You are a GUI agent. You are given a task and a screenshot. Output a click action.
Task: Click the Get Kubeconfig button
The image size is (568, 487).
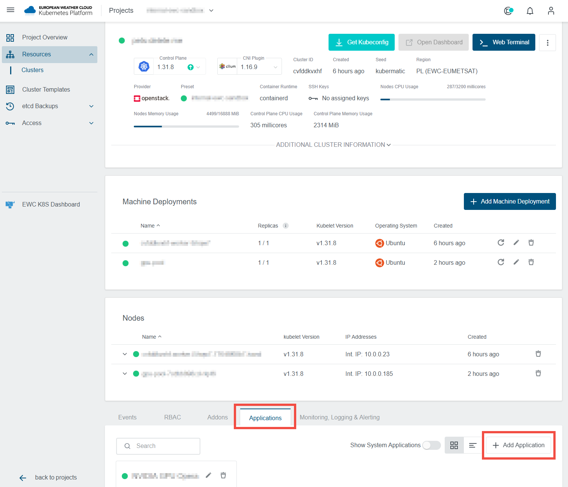[x=362, y=42]
